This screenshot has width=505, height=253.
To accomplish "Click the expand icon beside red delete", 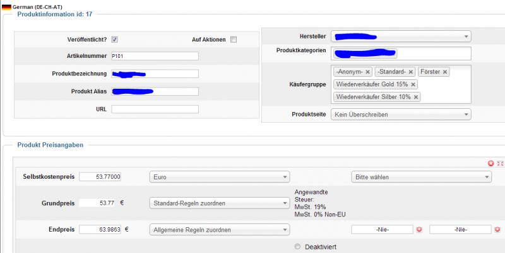I will [x=500, y=163].
